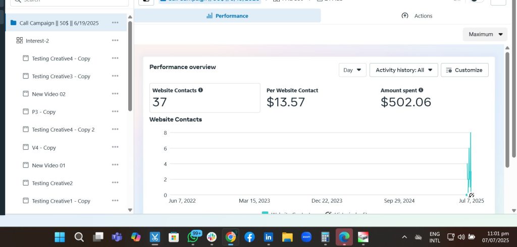Click the Customize button

tap(464, 70)
